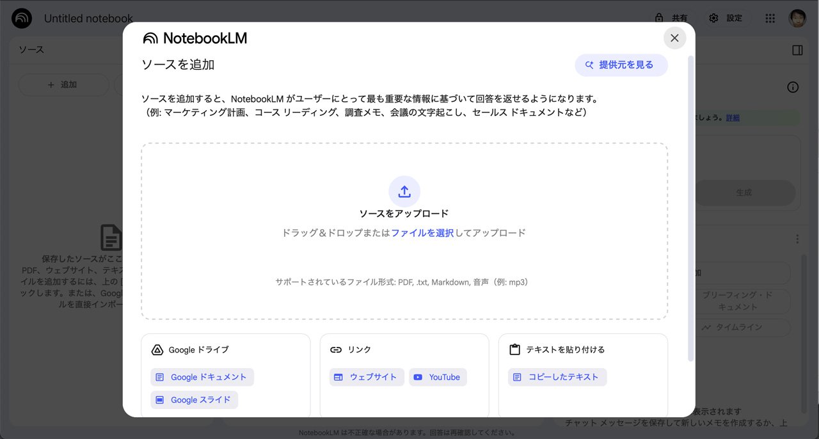Edit the Untitled notebook title
819x439 pixels.
click(88, 19)
